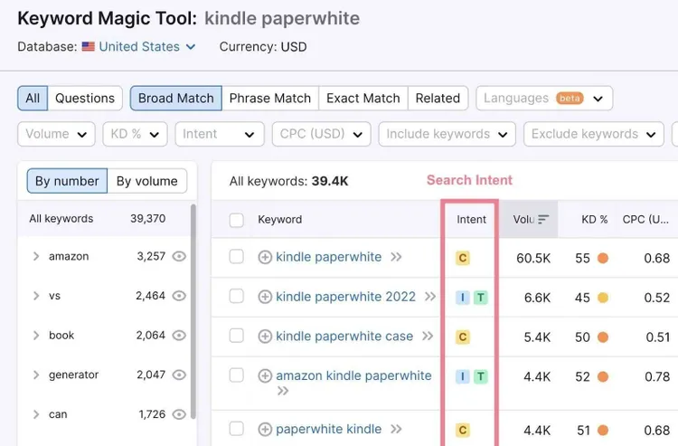The width and height of the screenshot is (678, 446).
Task: Open double-arrow under 'amazon kindle paperwhite'
Action: (283, 392)
